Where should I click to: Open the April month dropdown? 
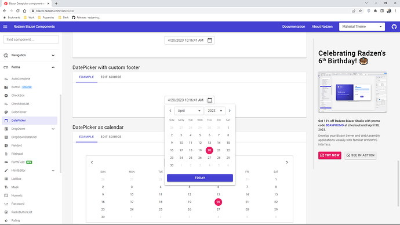pos(189,111)
